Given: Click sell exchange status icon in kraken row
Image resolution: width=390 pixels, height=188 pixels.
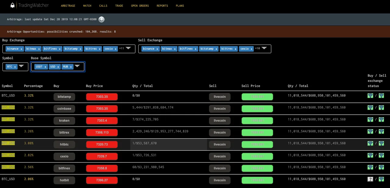Looking at the screenshot, I should (381, 119).
